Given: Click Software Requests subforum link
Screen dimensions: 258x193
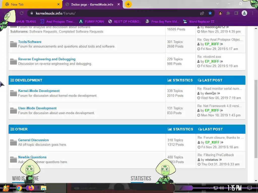Looking at the screenshot, I should (x=43, y=31).
